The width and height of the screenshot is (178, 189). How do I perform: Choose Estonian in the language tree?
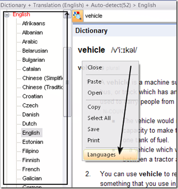(33, 142)
